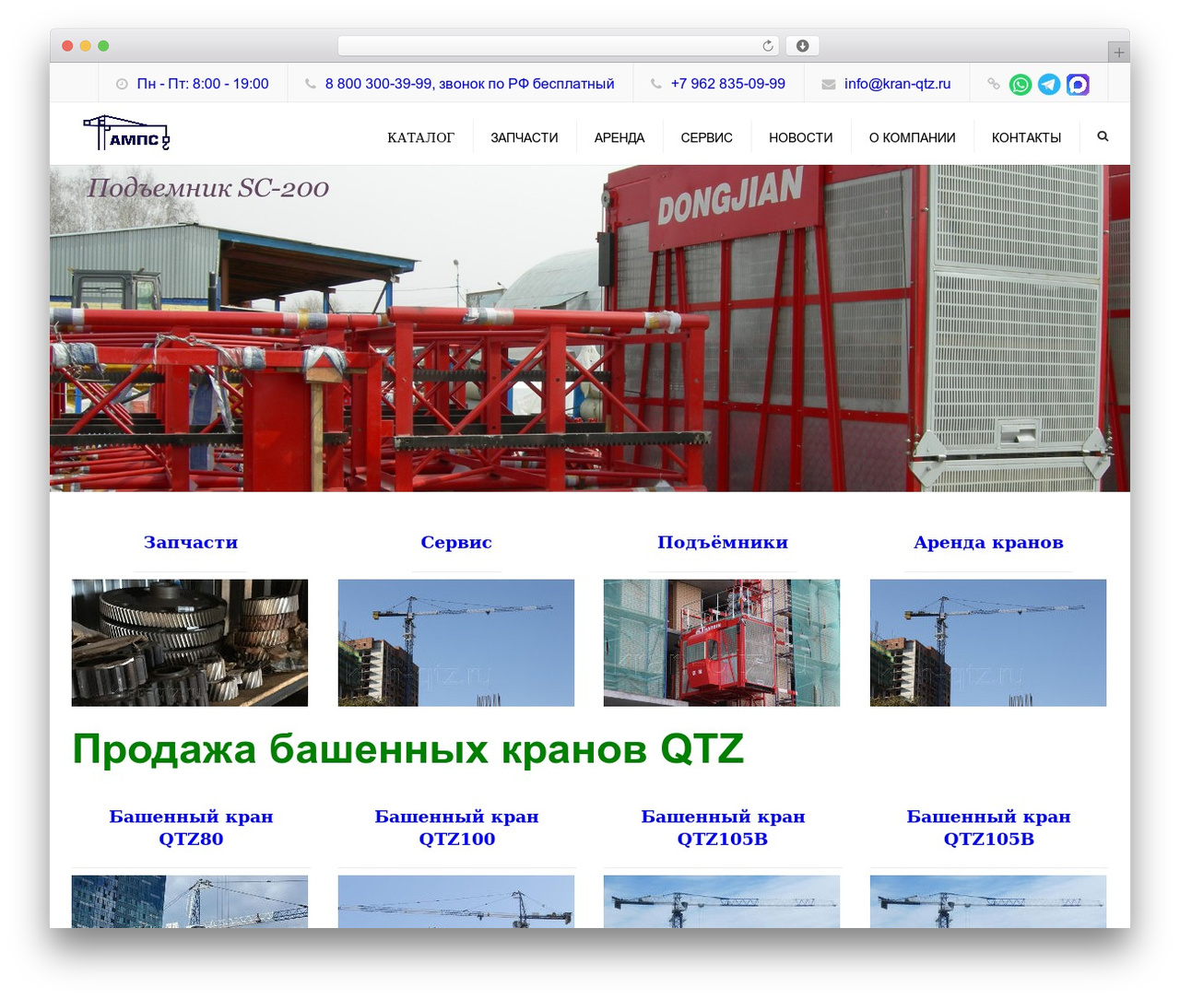Screen dimensions: 1180x999
Task: Click the Пн - Пт: 8:00 - 19:00 hours text
Action: tap(203, 84)
